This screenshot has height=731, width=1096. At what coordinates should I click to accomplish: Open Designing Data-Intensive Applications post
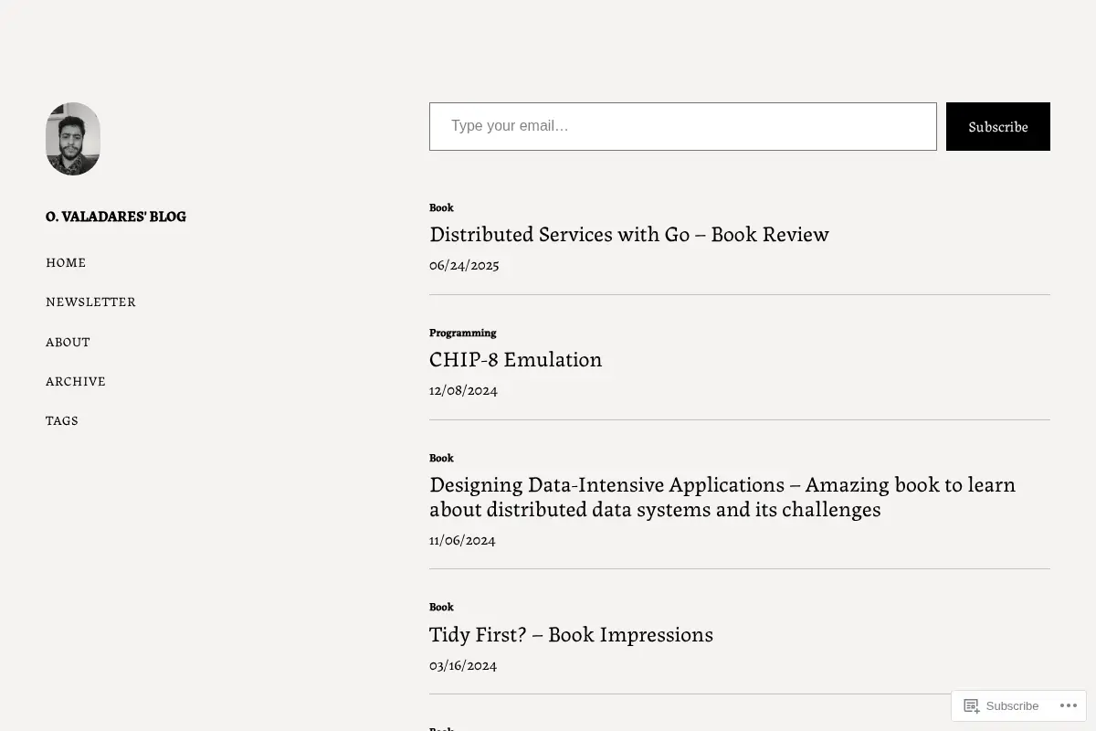pyautogui.click(x=722, y=496)
